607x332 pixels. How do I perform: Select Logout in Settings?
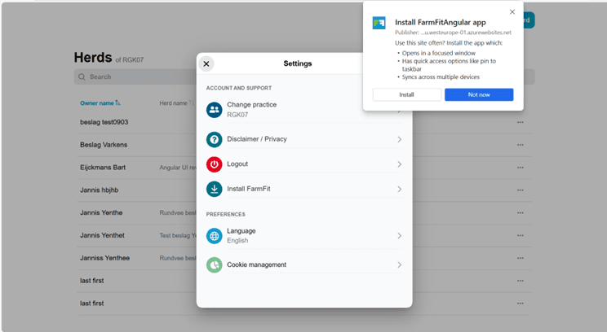(303, 164)
